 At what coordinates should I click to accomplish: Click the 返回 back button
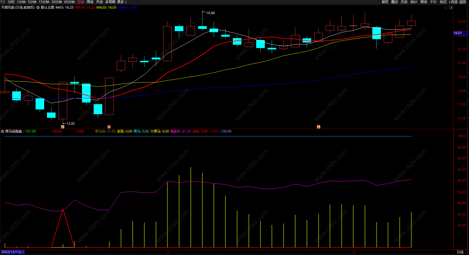click(x=463, y=2)
